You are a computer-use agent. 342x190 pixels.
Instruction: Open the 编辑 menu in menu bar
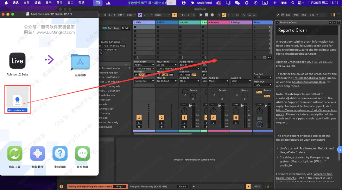[x=37, y=3]
